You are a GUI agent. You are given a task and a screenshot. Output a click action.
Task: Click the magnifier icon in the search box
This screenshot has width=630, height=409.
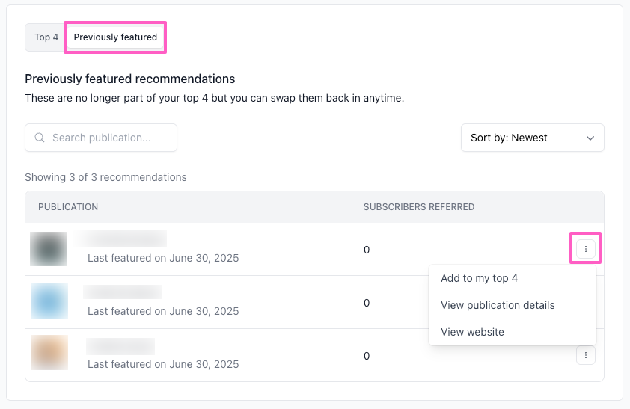(40, 138)
